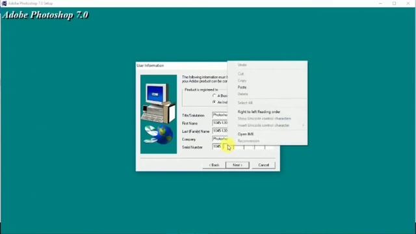
Task: Click the Company label text
Action: click(x=188, y=139)
